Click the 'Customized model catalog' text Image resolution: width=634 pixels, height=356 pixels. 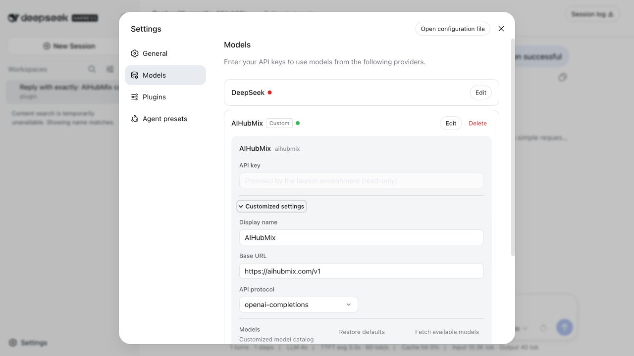(x=276, y=339)
